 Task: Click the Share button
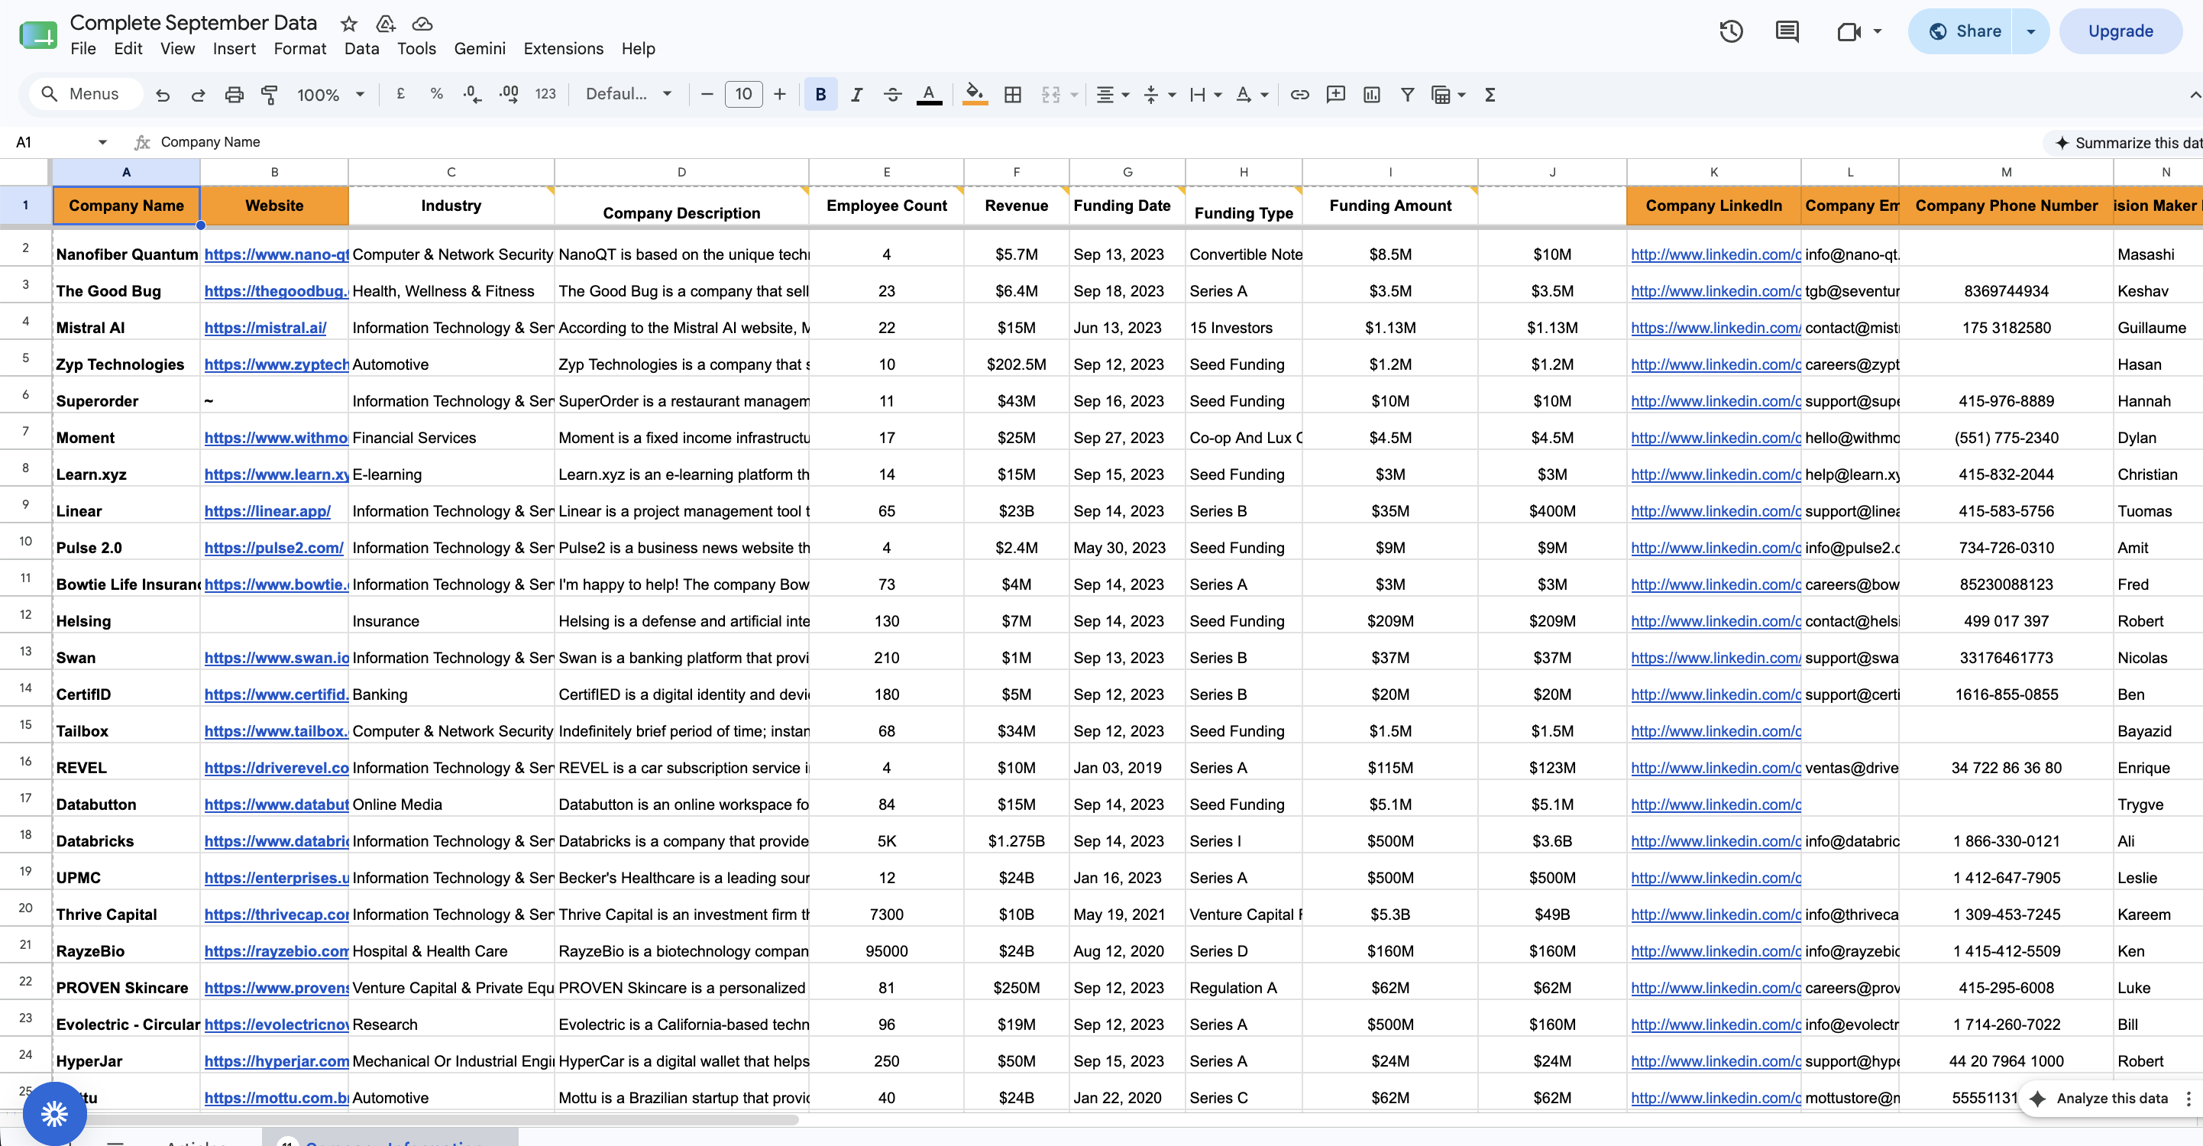[1961, 31]
